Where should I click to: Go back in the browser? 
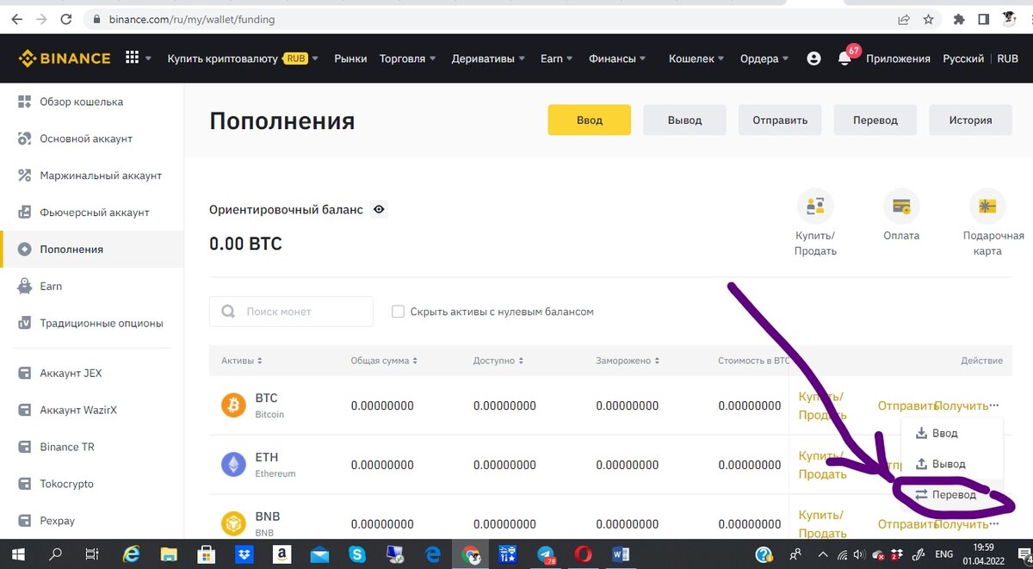pos(15,19)
